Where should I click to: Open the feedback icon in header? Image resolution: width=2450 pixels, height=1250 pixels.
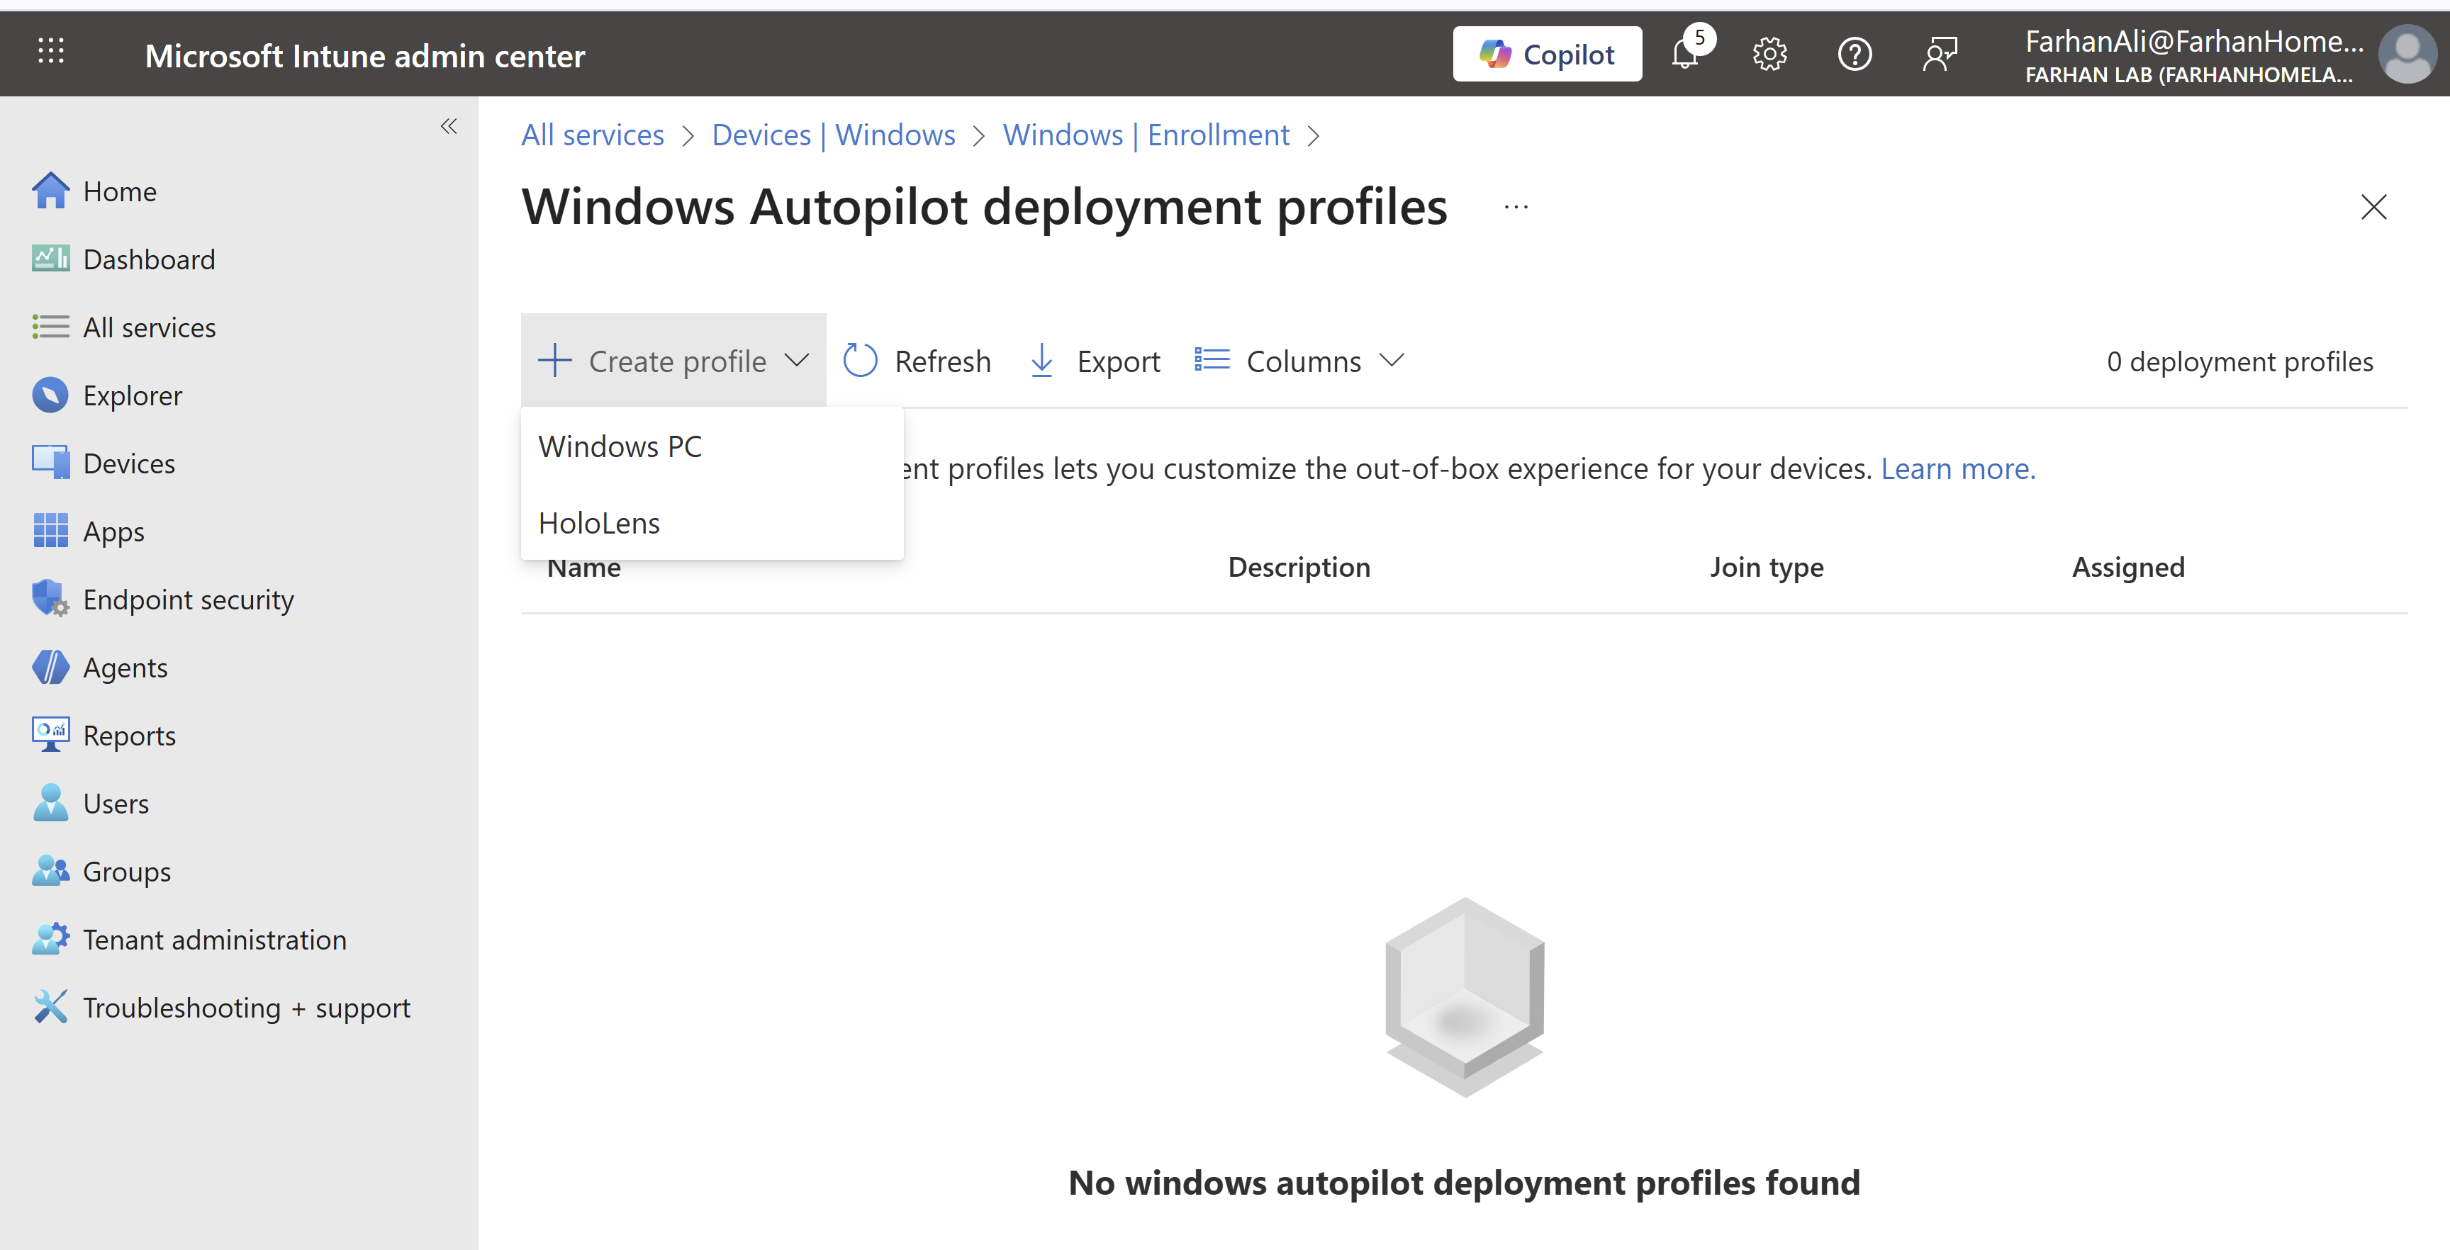pyautogui.click(x=1940, y=54)
